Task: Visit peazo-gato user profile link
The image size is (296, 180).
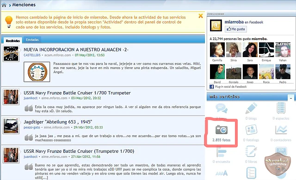Action: [x=32, y=127]
